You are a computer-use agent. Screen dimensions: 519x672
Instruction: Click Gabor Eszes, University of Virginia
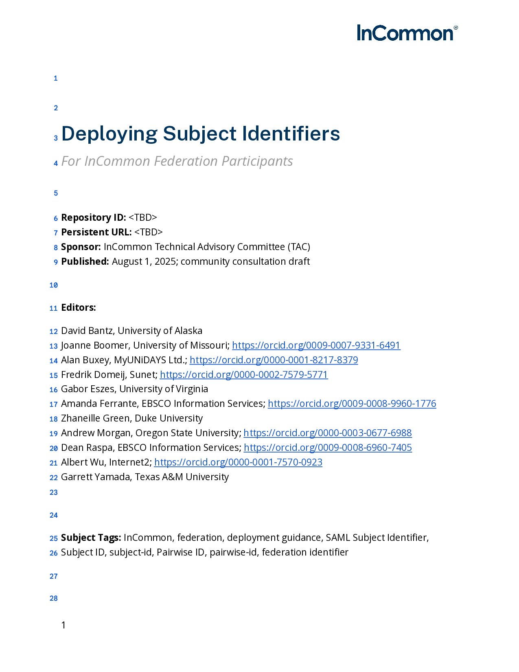[x=134, y=389]
